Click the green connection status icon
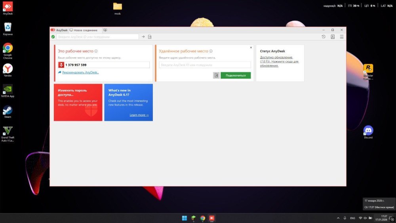This screenshot has height=223, width=396. pyautogui.click(x=53, y=37)
